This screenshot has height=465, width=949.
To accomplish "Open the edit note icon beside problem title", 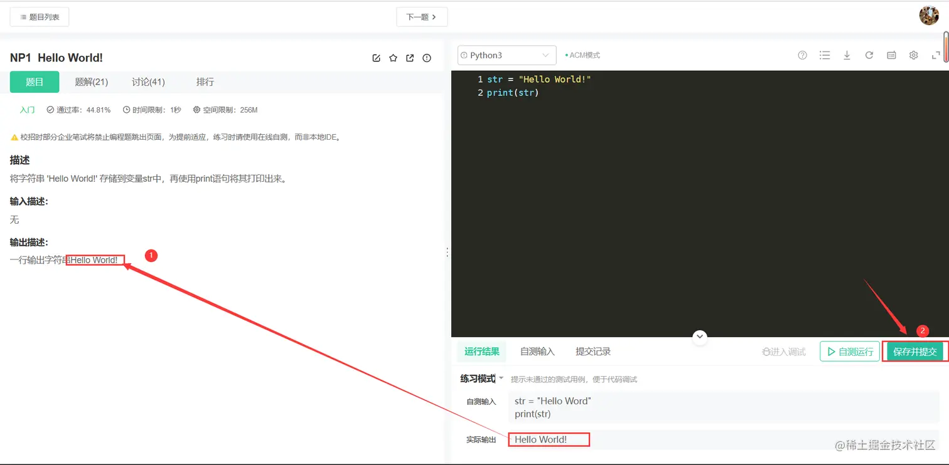I will tap(376, 58).
